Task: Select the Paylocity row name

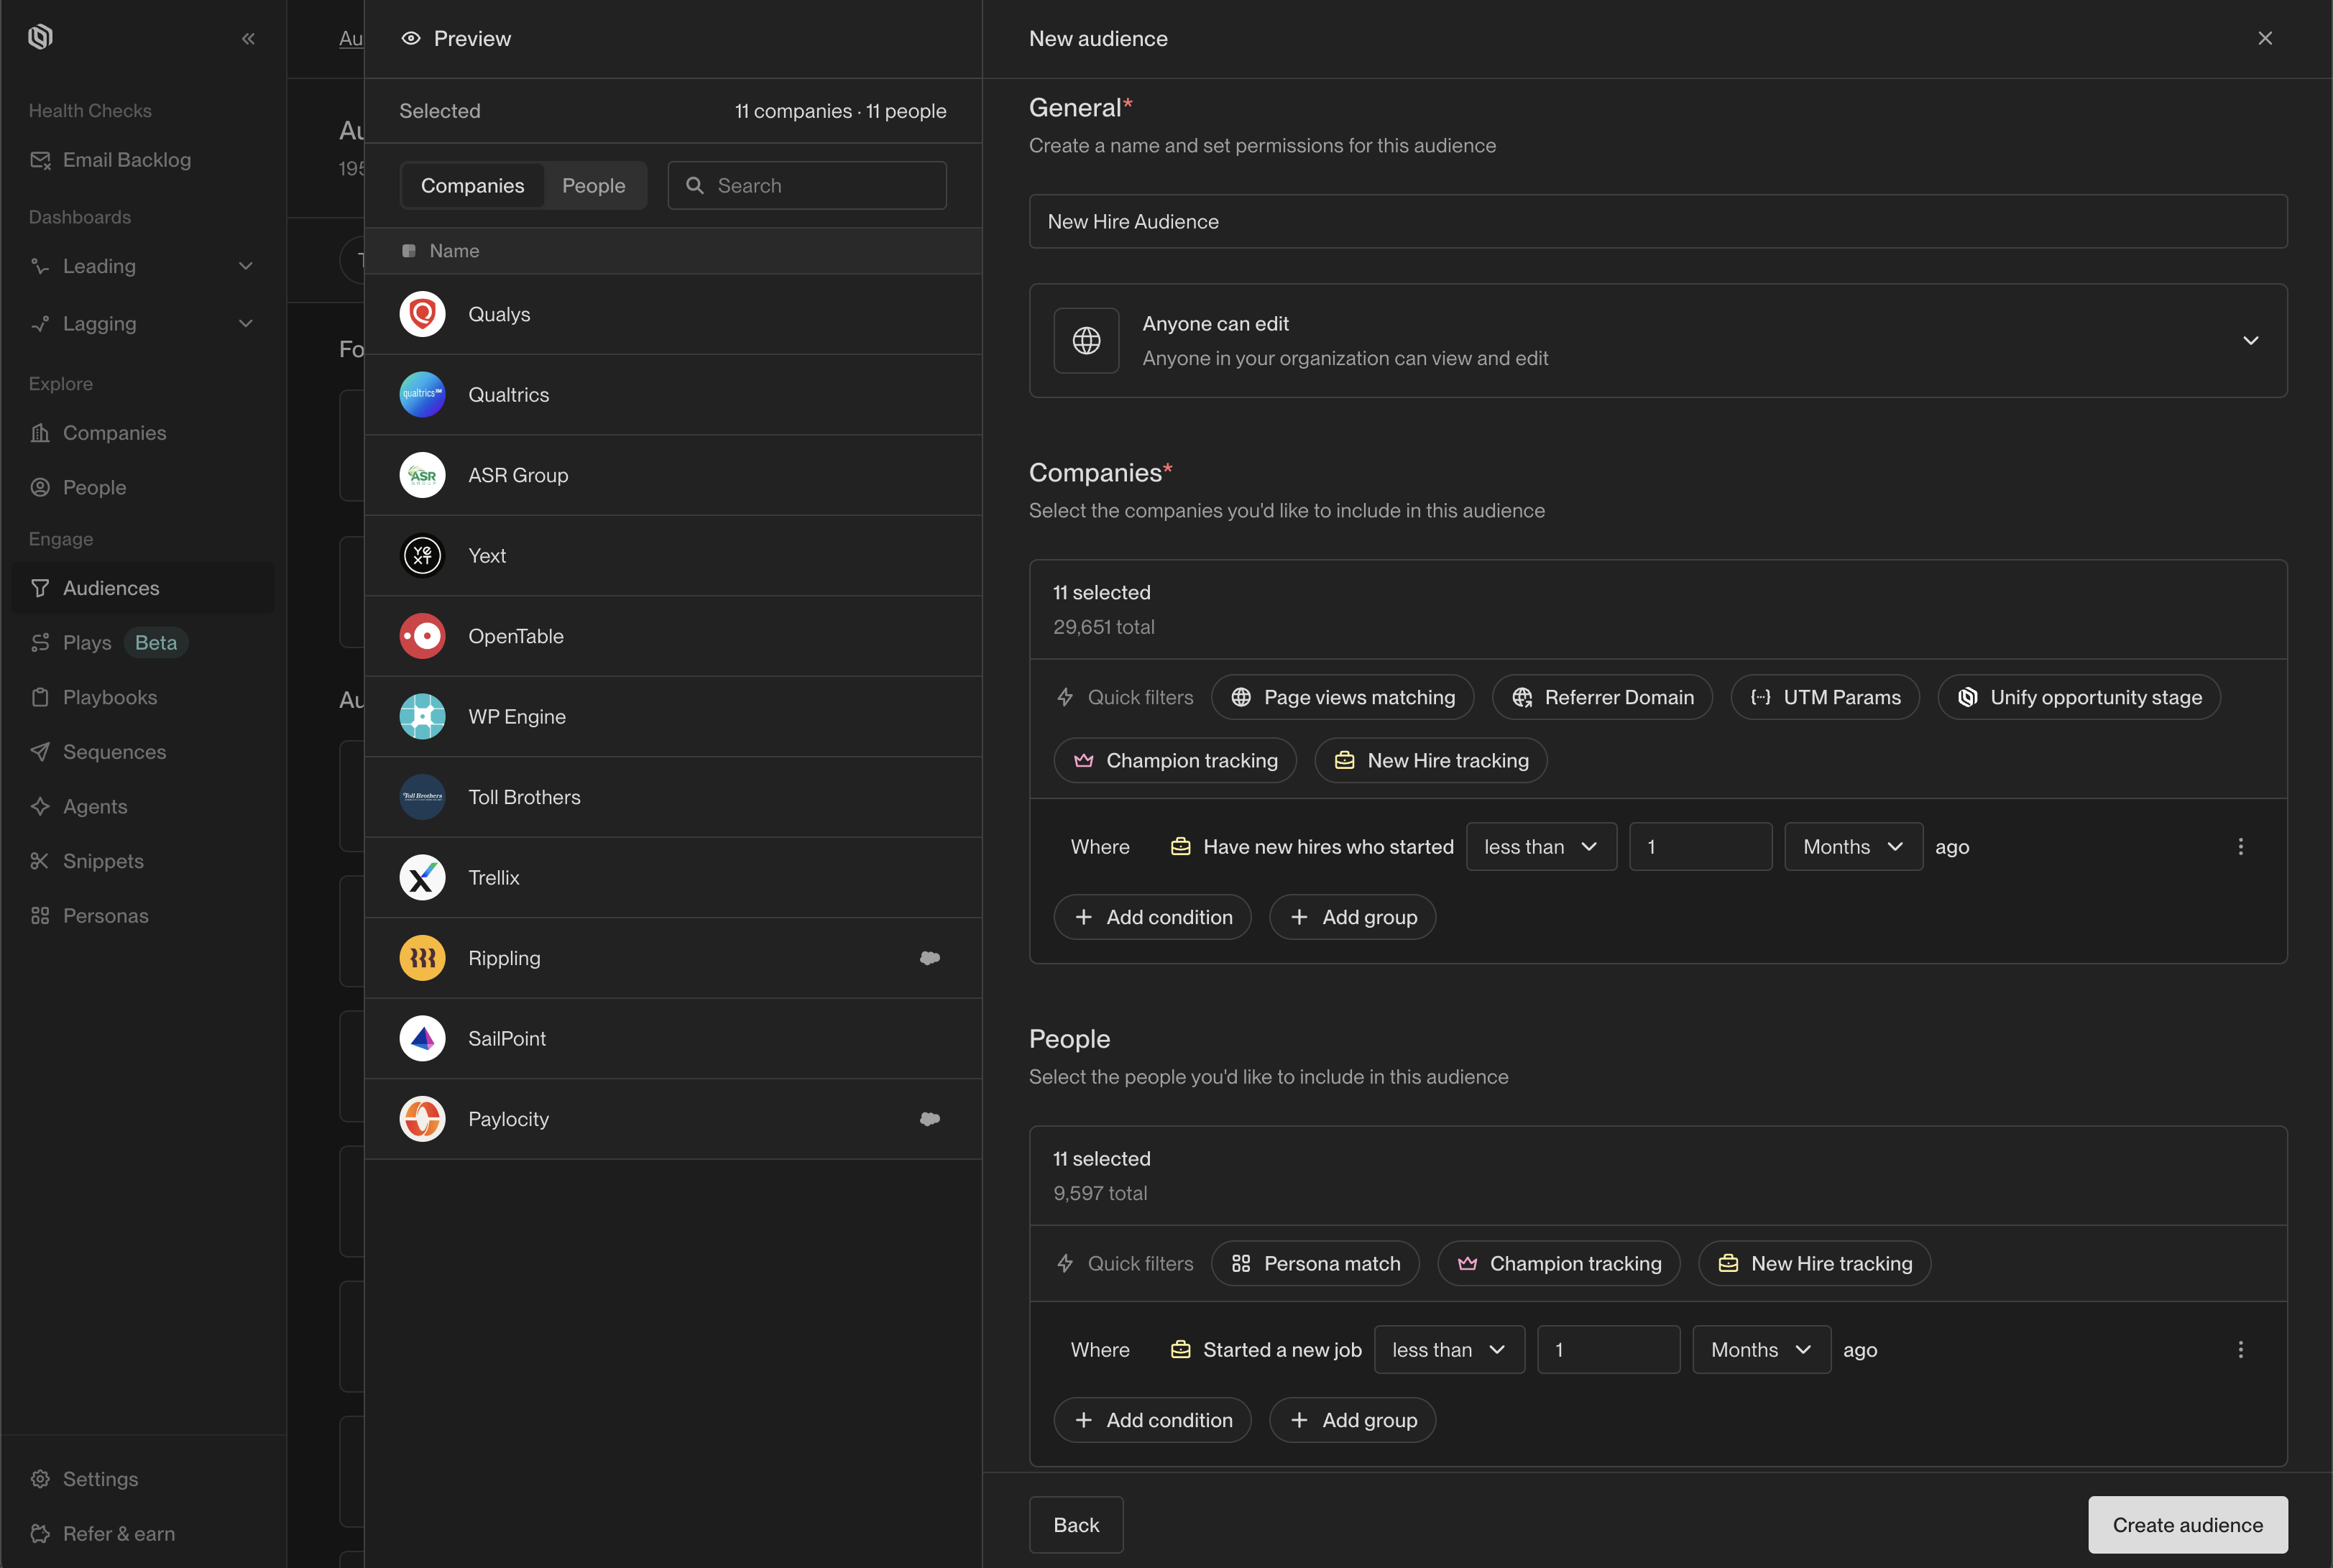Action: [x=509, y=1119]
